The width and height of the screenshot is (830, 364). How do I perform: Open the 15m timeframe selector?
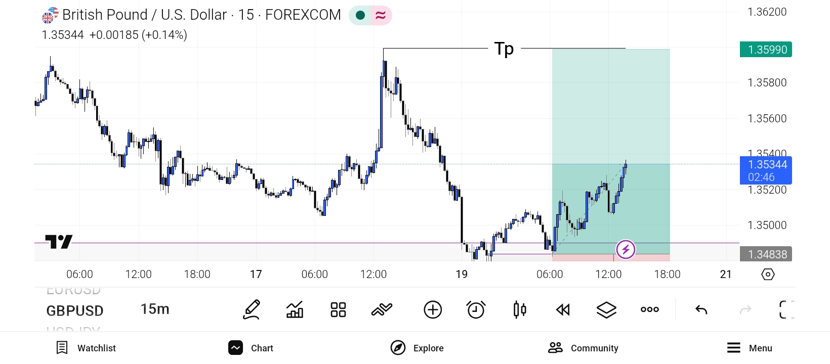(x=155, y=309)
